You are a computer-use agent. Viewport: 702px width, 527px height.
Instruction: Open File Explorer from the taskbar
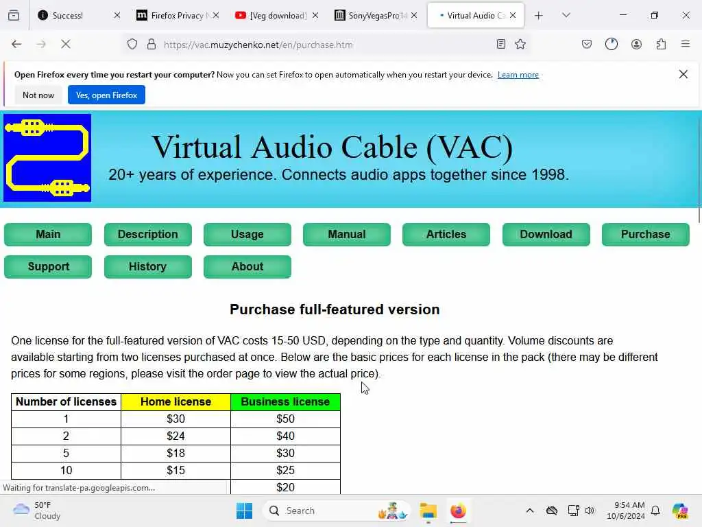[428, 511]
